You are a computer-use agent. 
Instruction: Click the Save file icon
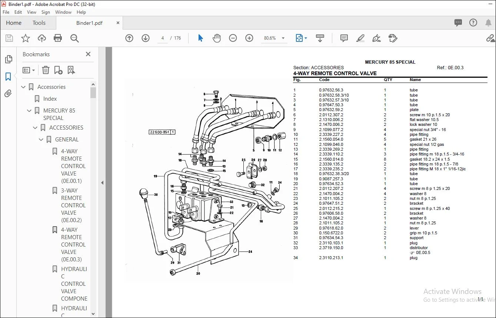9,38
